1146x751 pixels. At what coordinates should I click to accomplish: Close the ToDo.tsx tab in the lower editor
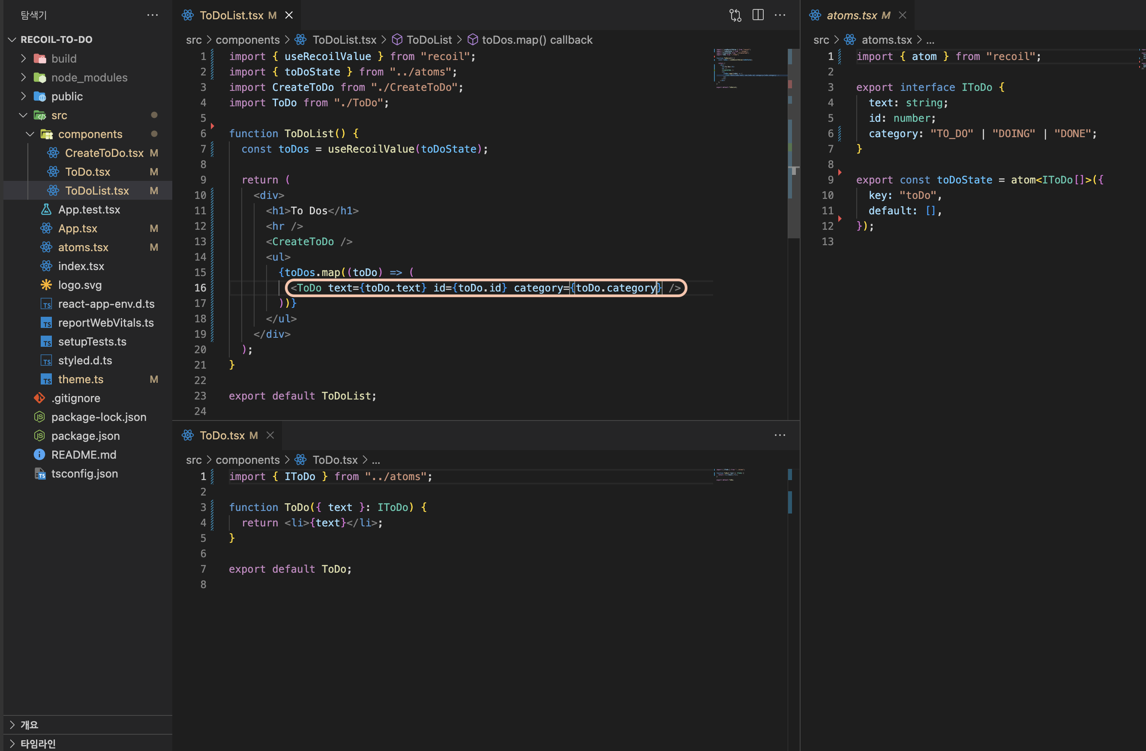[x=270, y=436]
